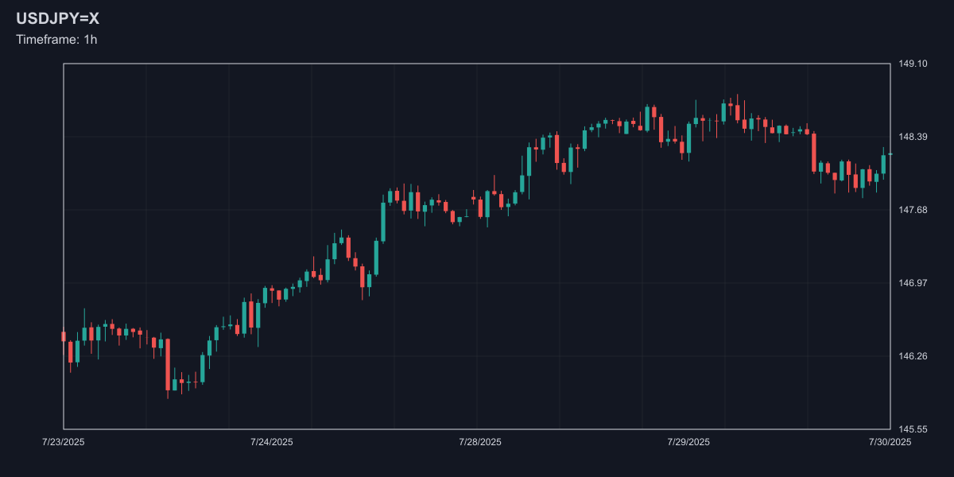Click the 7/28/2025 date label
This screenshot has width=954, height=477.
[480, 442]
